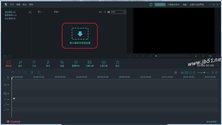Click the render preview circular play icon
The width and height of the screenshot is (222, 125).
tap(176, 72)
